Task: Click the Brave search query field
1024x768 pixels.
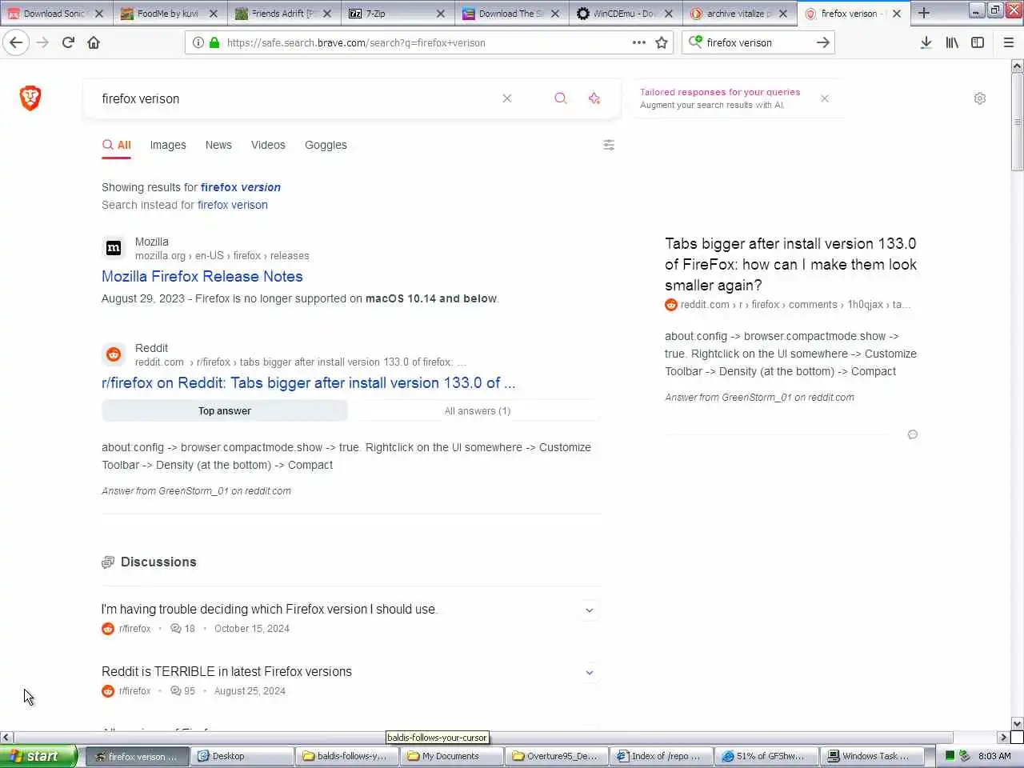Action: [x=296, y=98]
